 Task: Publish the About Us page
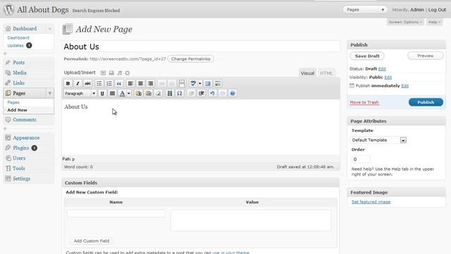426,102
